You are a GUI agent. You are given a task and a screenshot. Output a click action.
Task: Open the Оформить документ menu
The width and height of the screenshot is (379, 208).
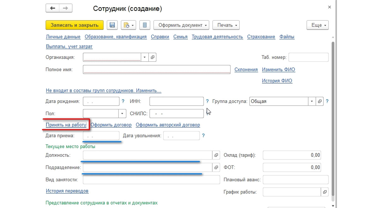(181, 25)
